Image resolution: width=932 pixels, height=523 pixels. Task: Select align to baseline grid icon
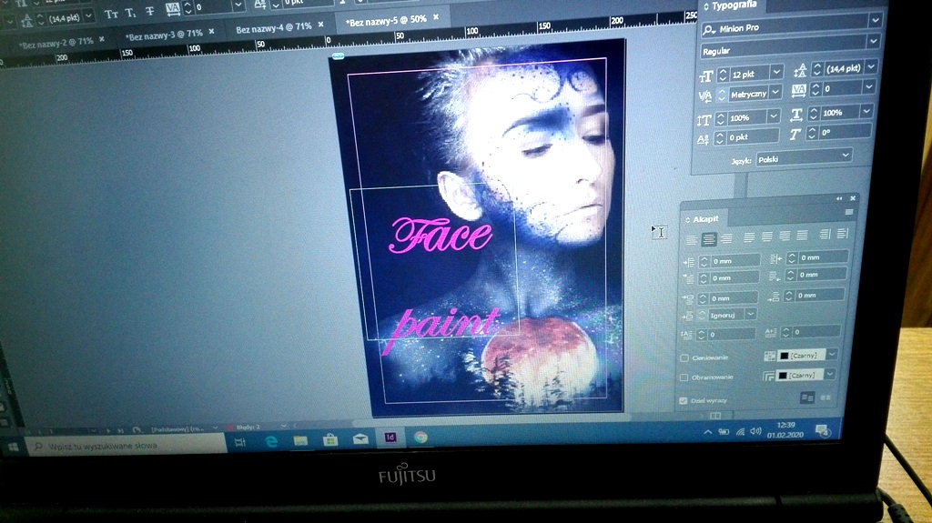tap(826, 397)
